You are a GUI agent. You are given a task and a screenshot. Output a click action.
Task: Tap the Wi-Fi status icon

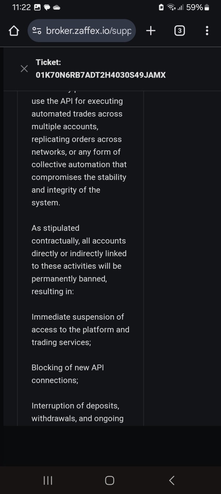(x=171, y=7)
